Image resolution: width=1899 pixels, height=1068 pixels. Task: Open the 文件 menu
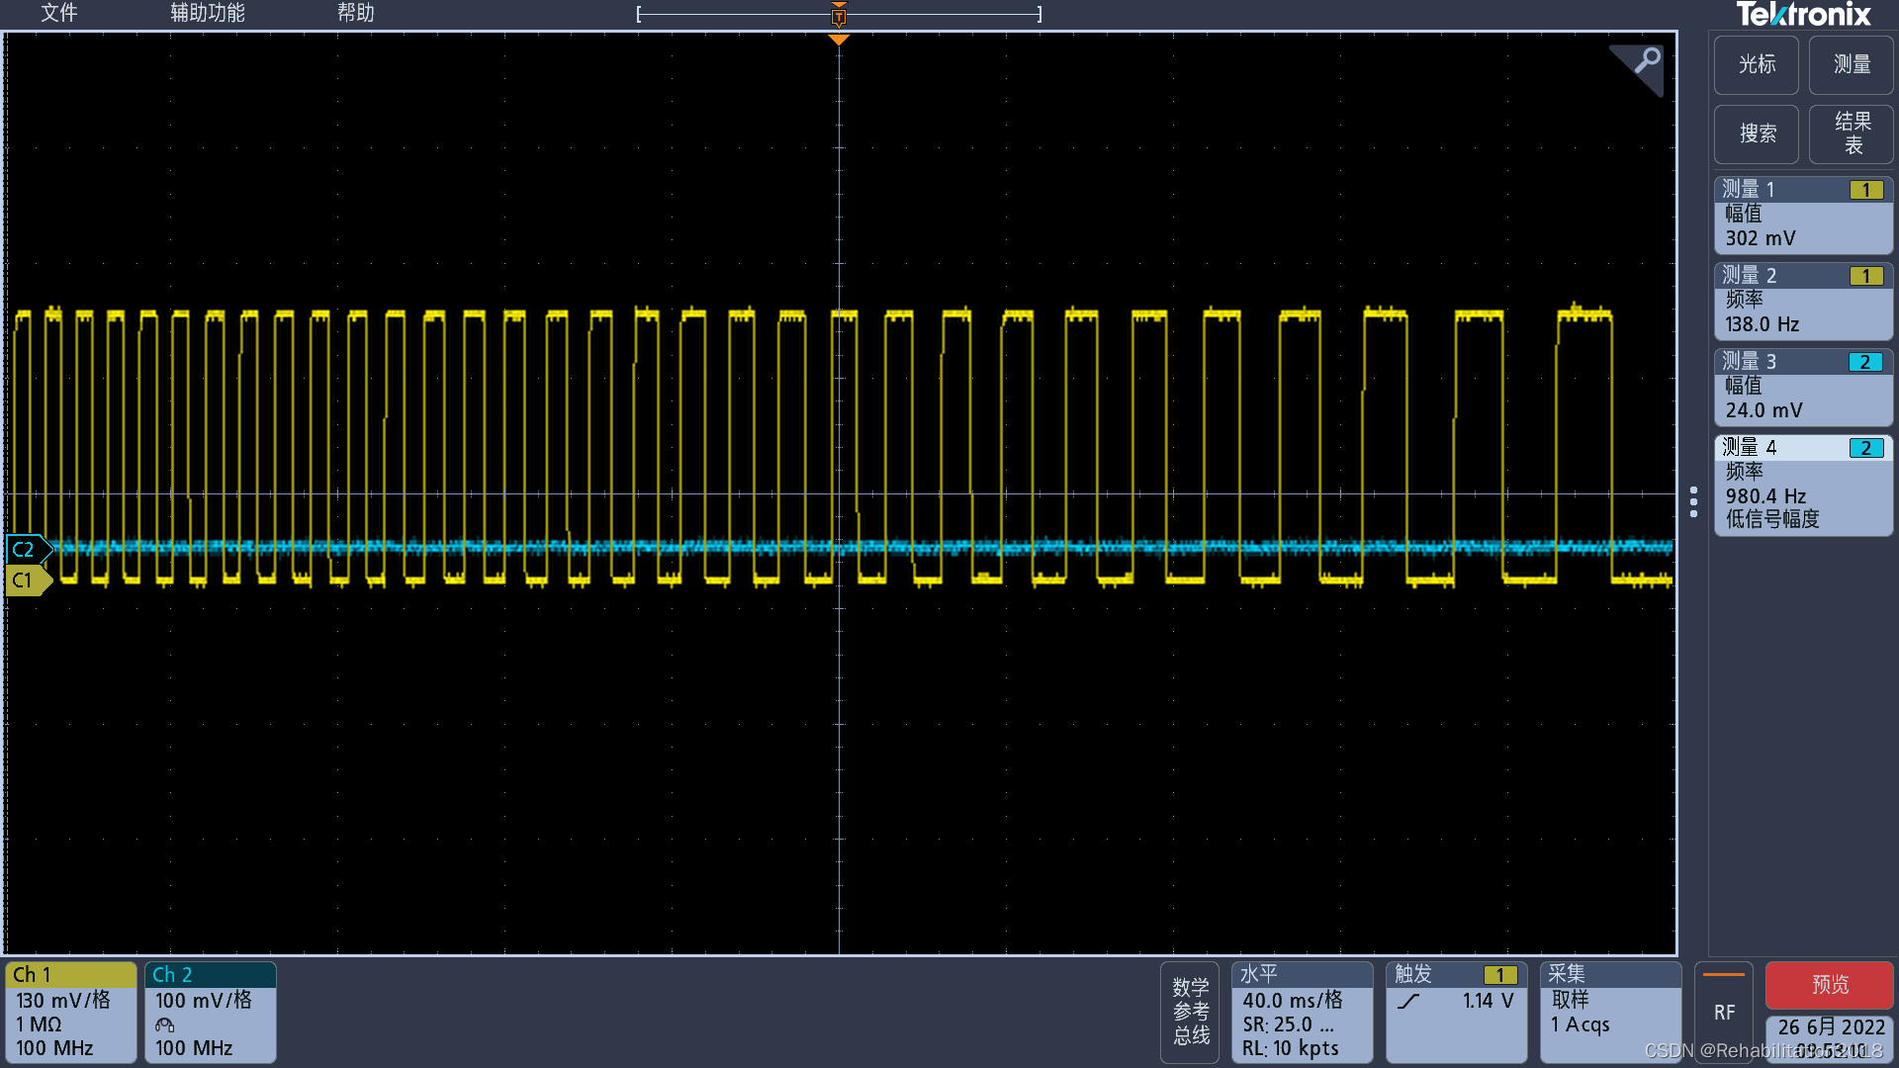coord(58,13)
